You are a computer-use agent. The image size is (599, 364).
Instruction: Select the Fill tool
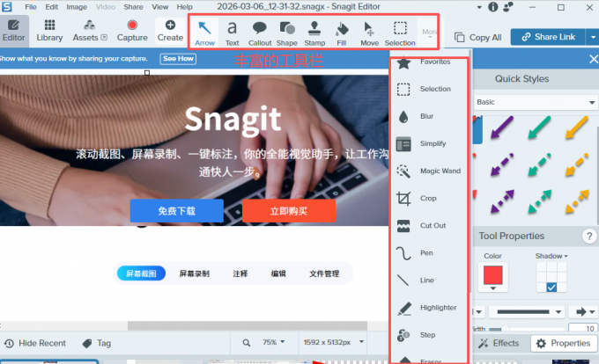pyautogui.click(x=342, y=33)
